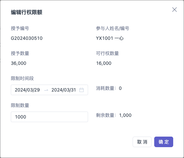Click the participant text YX1001 一心
Screen dimensions: 184x158
[x=110, y=38]
